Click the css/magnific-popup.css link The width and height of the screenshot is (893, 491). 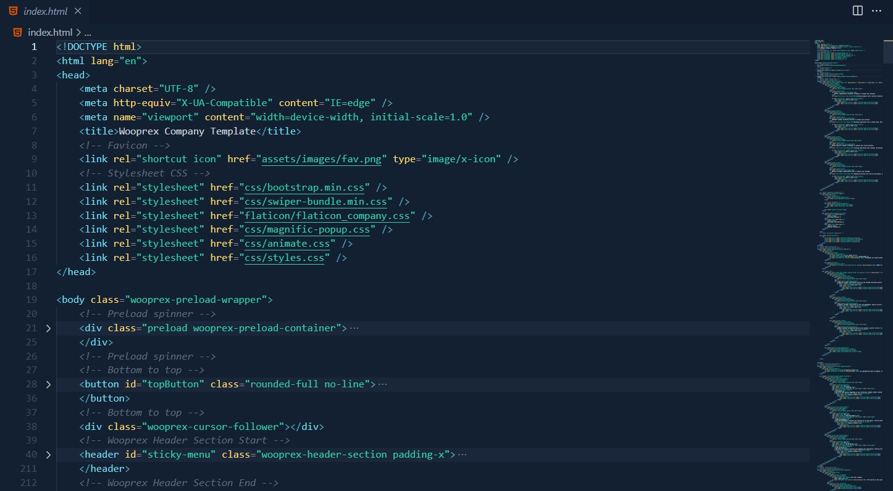click(307, 229)
